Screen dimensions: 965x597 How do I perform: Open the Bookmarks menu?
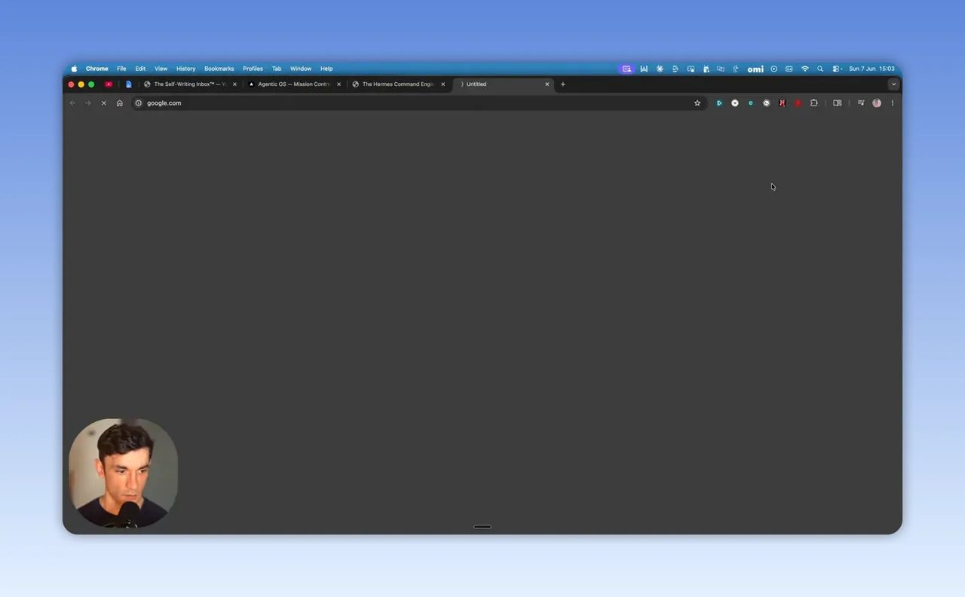point(219,69)
